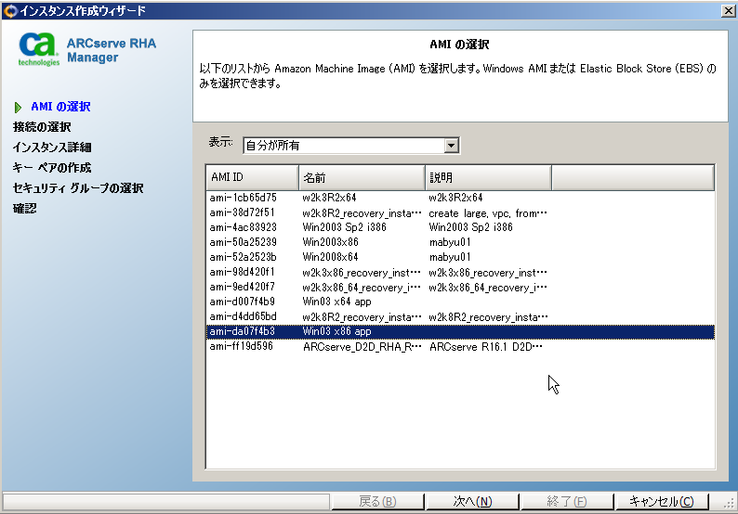The width and height of the screenshot is (738, 514).
Task: Select highlighted row ami-da07f4b3
Action: [460, 332]
